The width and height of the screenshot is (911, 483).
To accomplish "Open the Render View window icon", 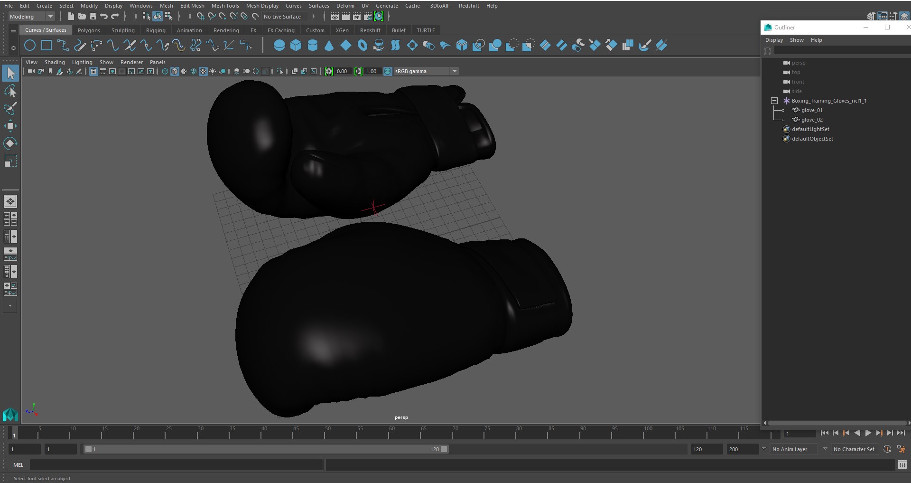I will (x=335, y=17).
